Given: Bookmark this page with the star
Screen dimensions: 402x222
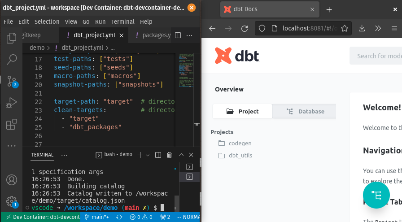Looking at the screenshot, I should 345,28.
